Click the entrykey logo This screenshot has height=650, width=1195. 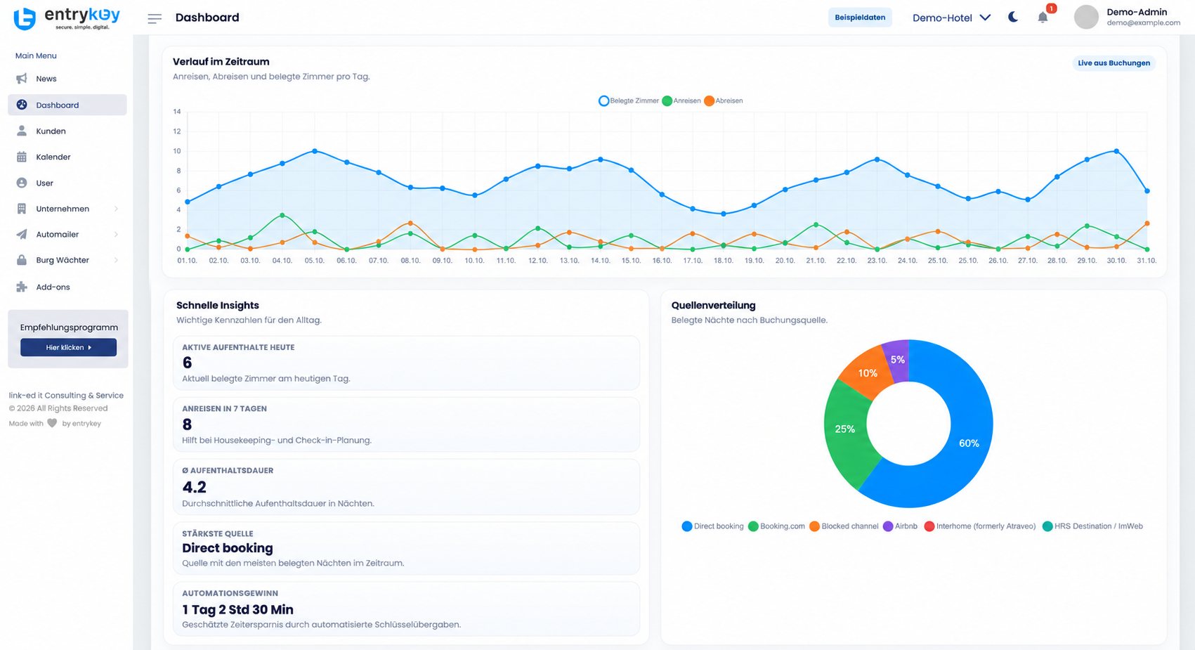(x=67, y=18)
